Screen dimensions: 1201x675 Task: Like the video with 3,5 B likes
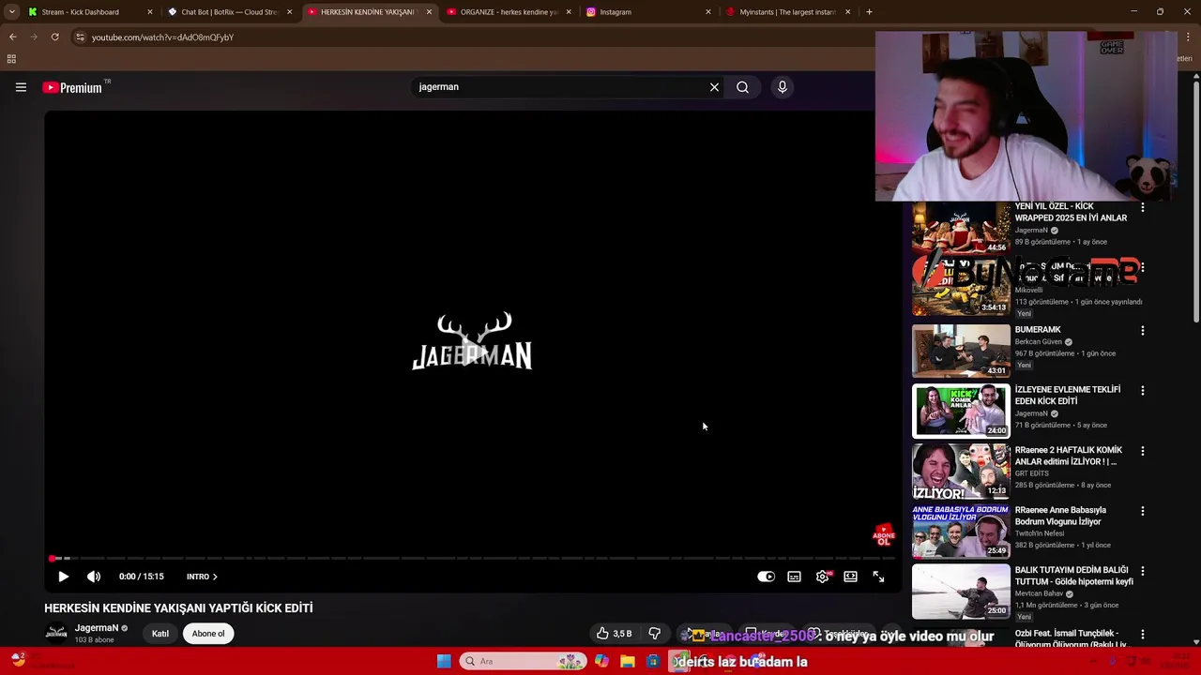pos(614,634)
